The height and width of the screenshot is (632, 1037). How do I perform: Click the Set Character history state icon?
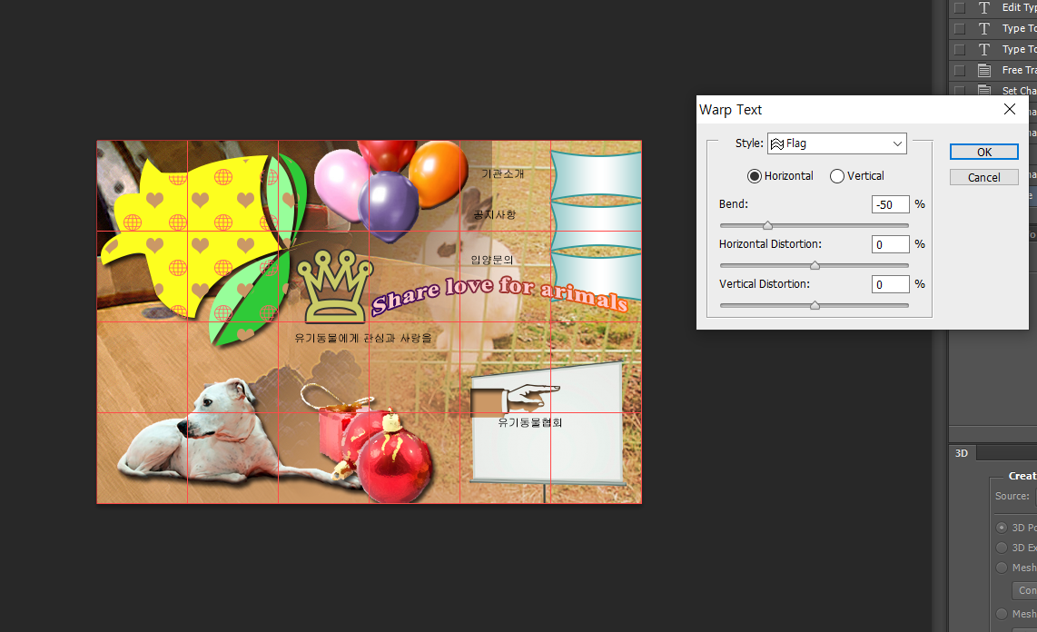point(983,91)
